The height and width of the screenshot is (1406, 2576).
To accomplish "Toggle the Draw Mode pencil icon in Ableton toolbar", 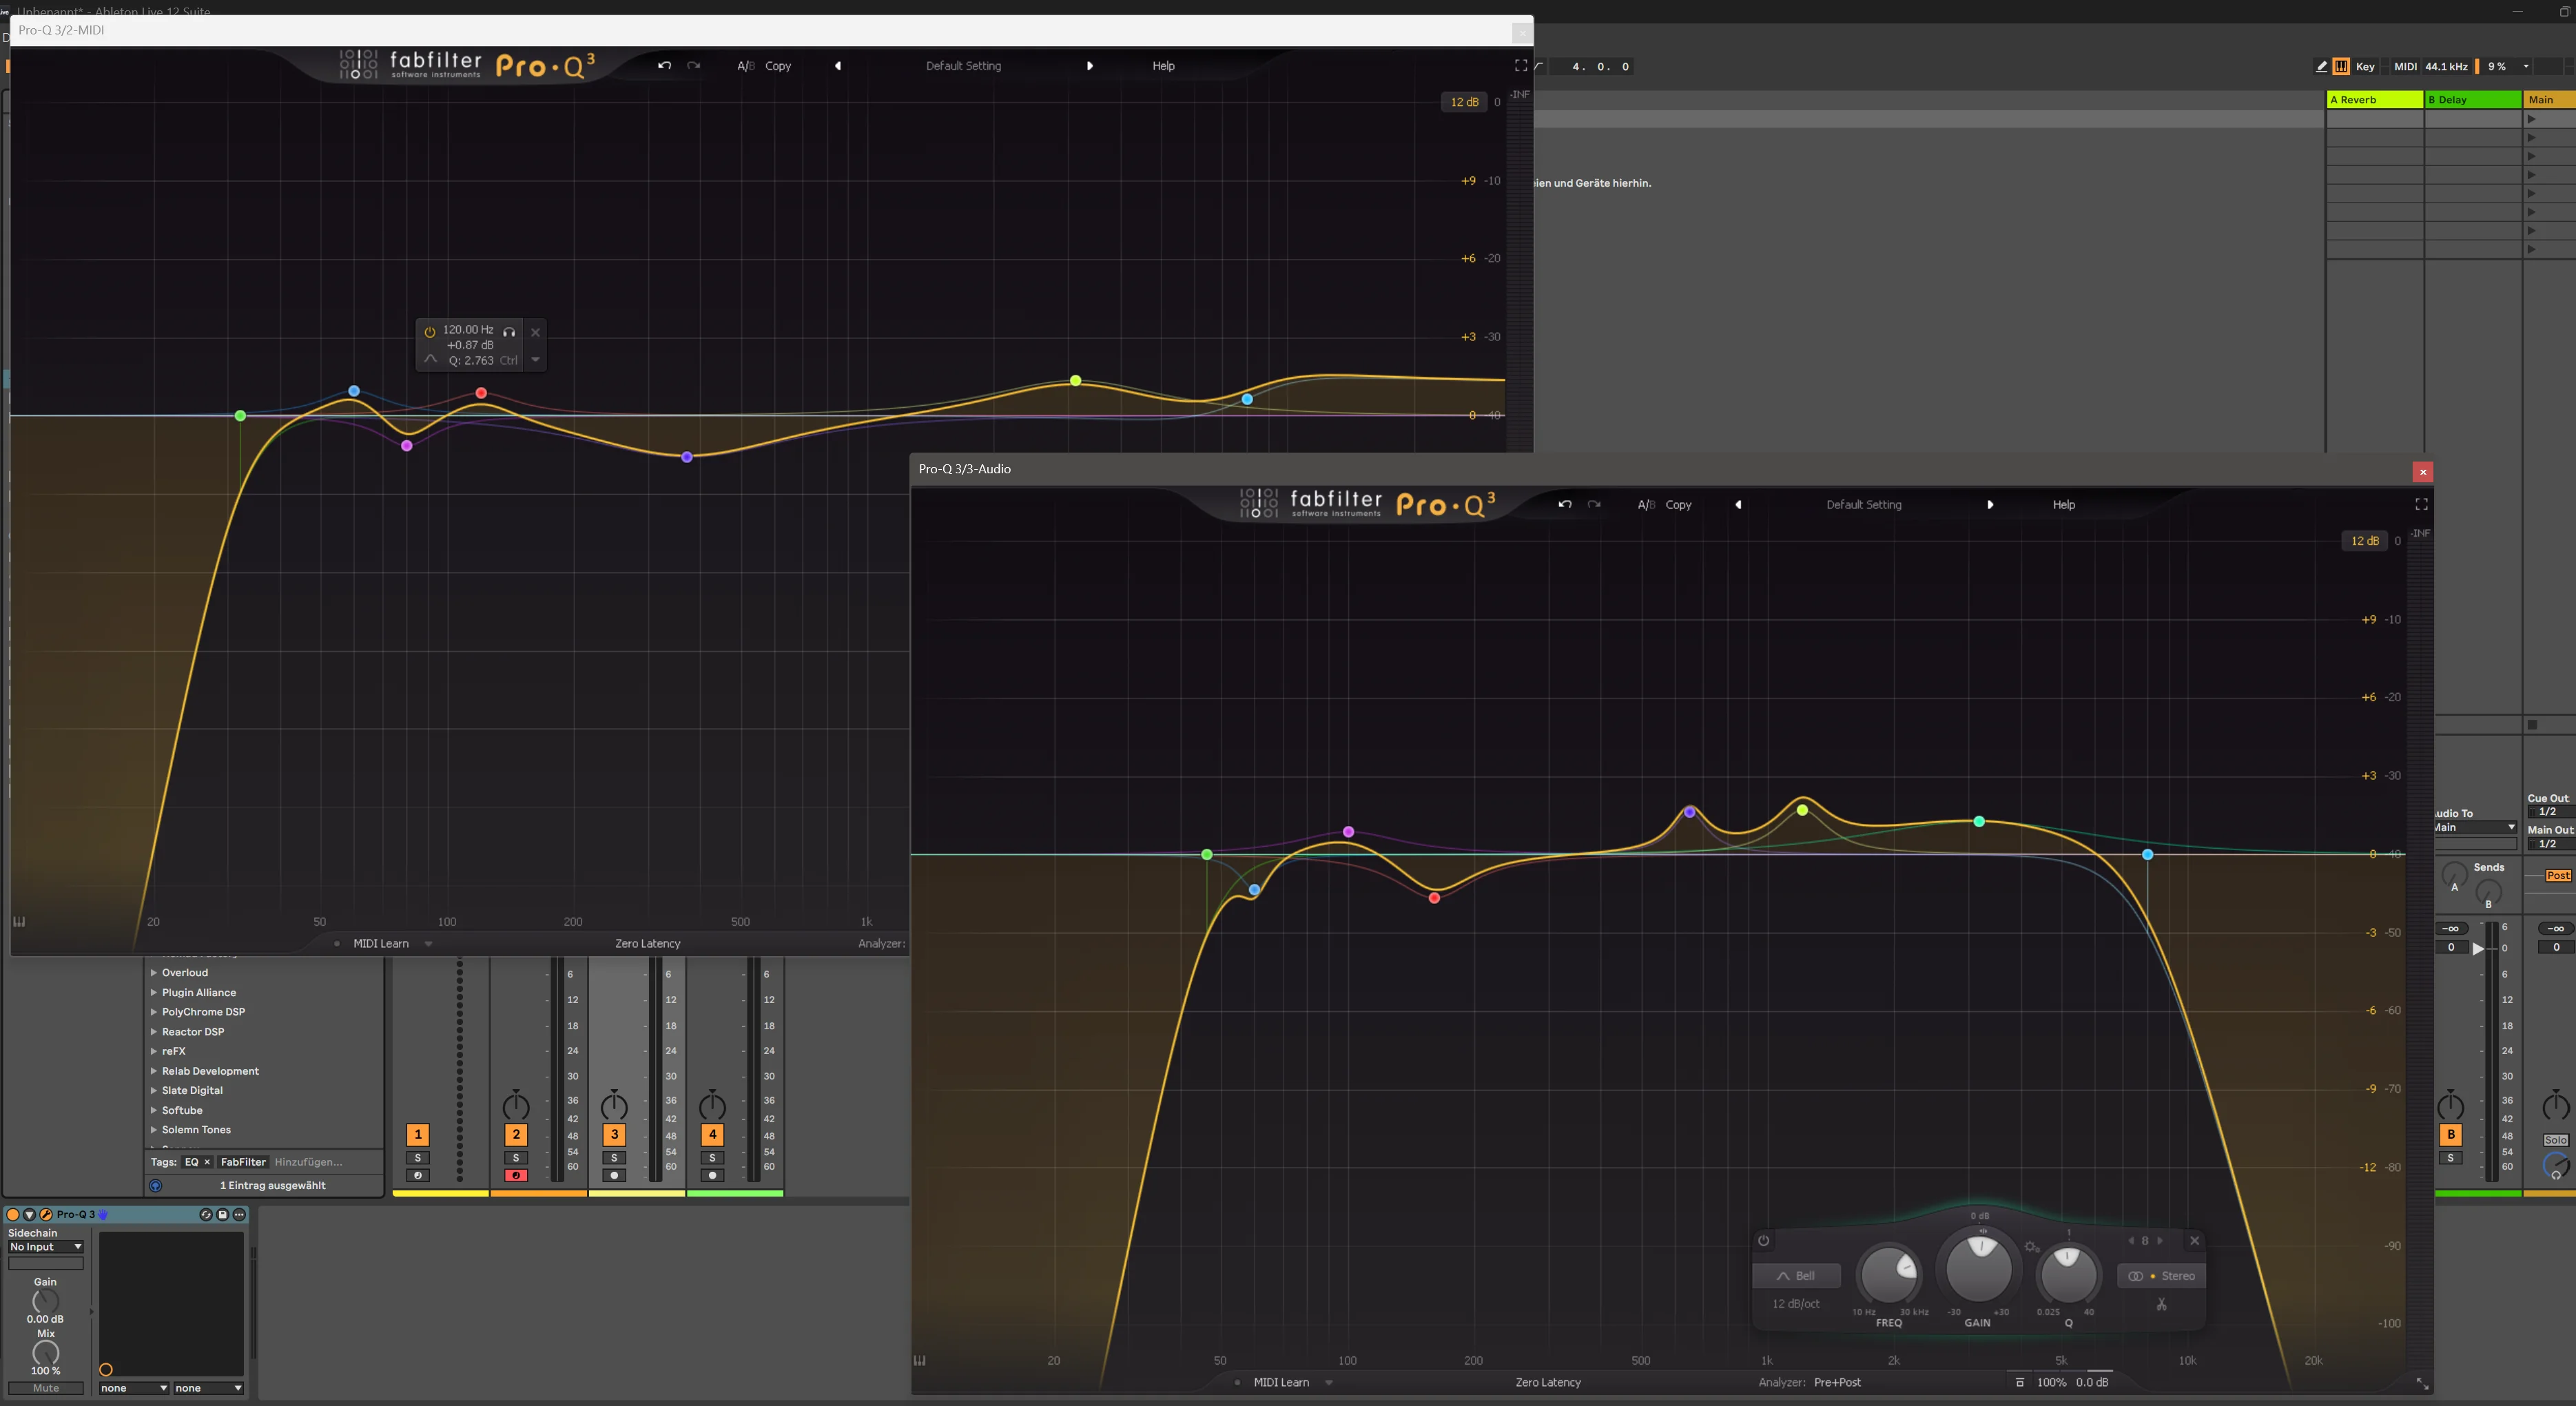I will (2321, 66).
